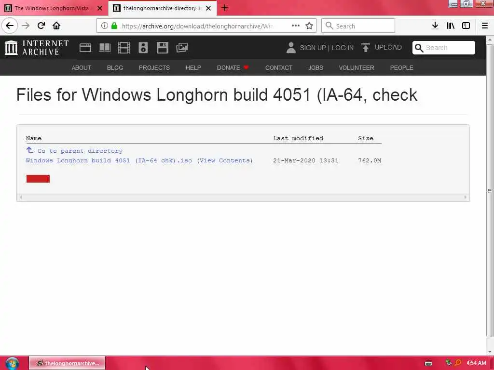Click the Last modified column header
This screenshot has width=494, height=370.
click(298, 138)
